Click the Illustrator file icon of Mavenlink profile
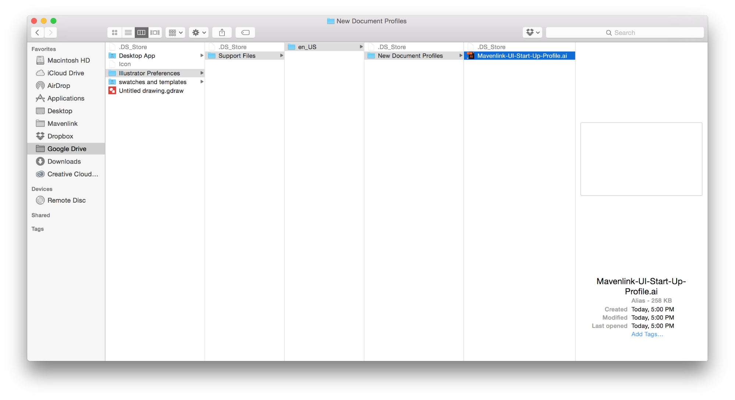The image size is (735, 400). (471, 56)
